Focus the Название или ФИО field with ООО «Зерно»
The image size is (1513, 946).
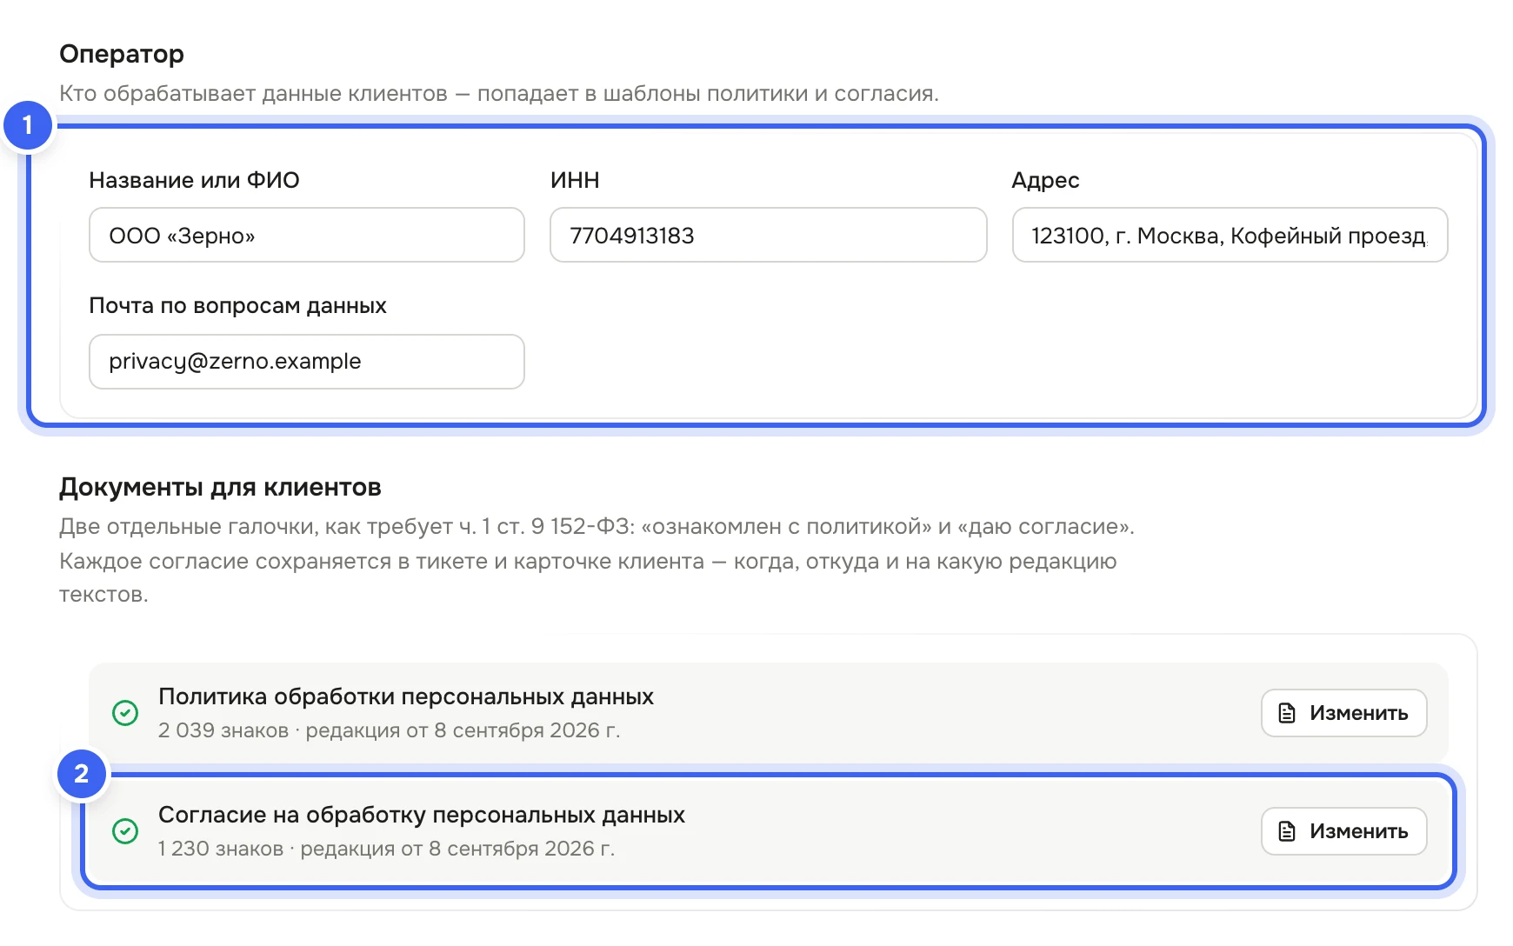click(x=307, y=235)
